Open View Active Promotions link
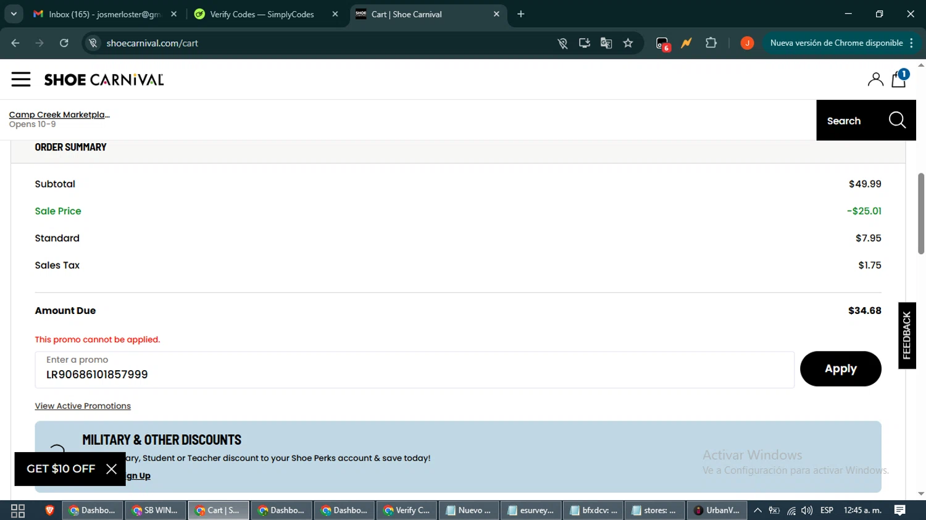Image resolution: width=926 pixels, height=520 pixels. pyautogui.click(x=83, y=406)
